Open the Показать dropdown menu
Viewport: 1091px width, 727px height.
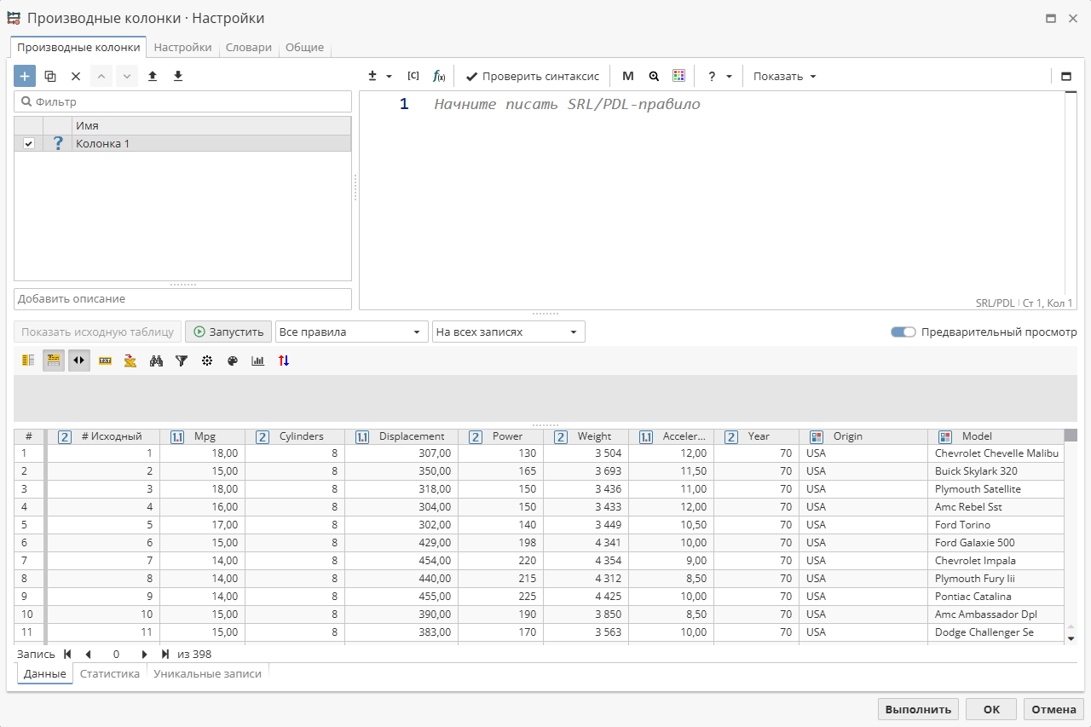click(784, 76)
